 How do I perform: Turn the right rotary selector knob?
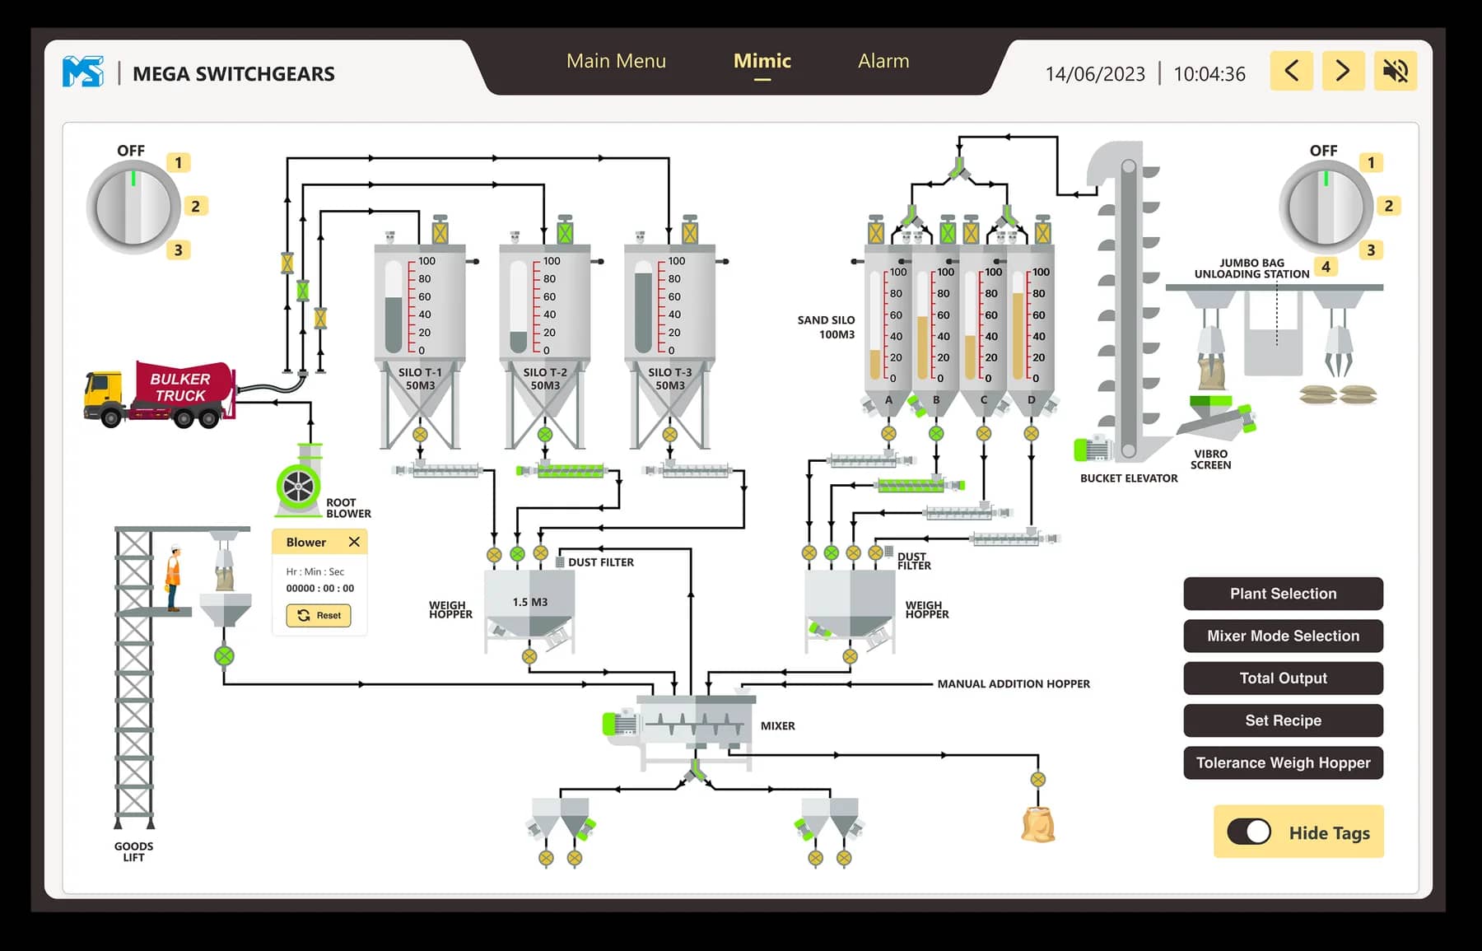(1326, 207)
